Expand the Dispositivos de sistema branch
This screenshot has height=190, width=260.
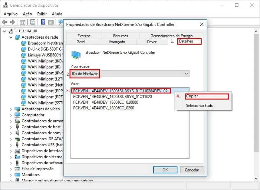tap(11, 157)
